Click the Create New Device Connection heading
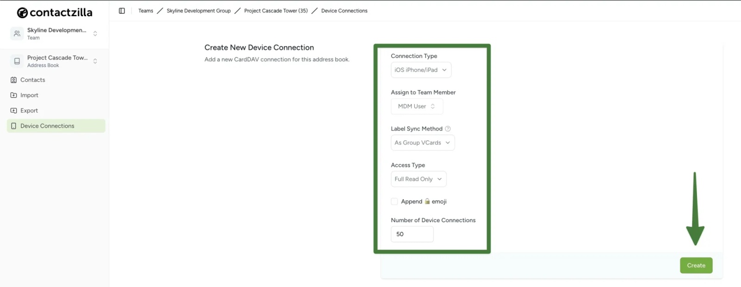This screenshot has height=287, width=741. tap(259, 47)
